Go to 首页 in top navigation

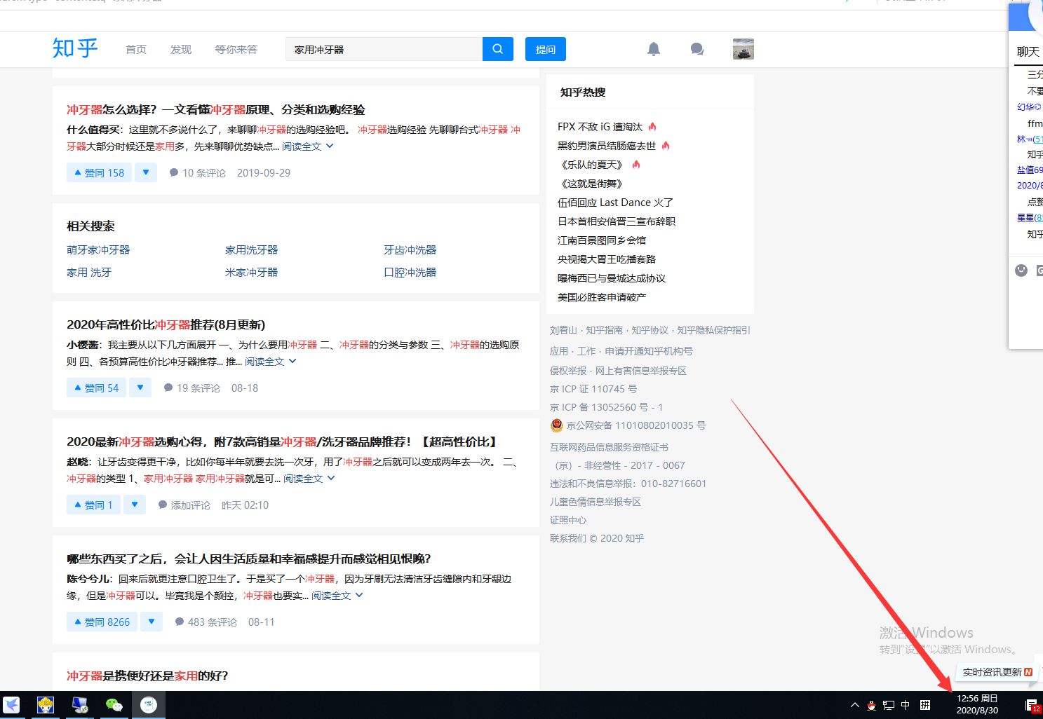(x=136, y=49)
